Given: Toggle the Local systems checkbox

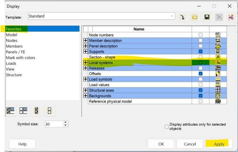Looking at the screenshot, I should [200, 62].
